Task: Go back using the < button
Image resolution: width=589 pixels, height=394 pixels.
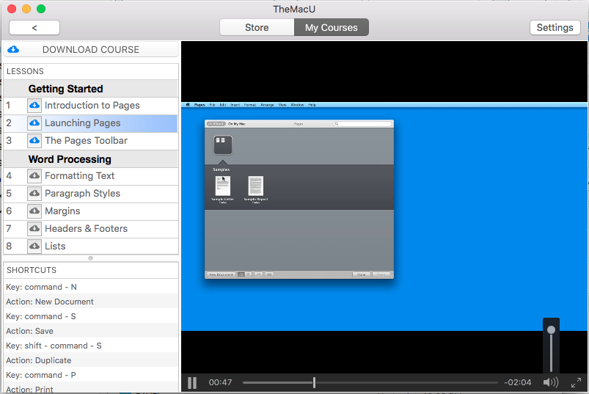Action: [x=34, y=27]
